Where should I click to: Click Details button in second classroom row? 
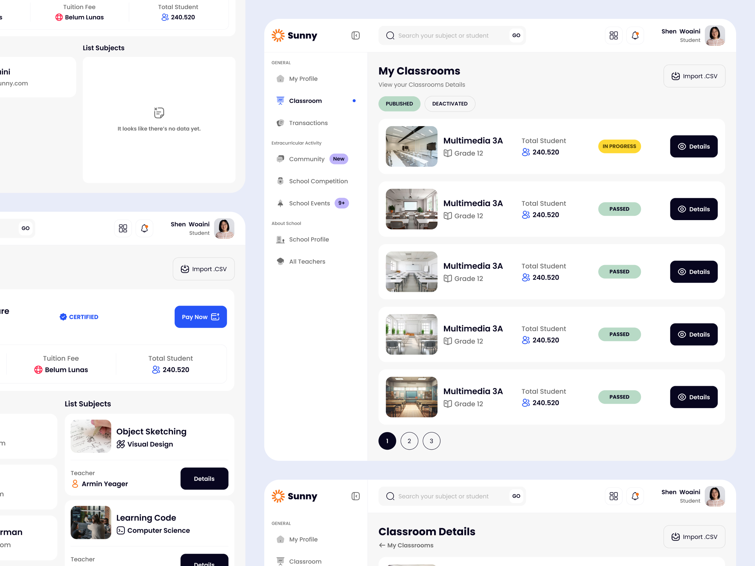pyautogui.click(x=694, y=209)
